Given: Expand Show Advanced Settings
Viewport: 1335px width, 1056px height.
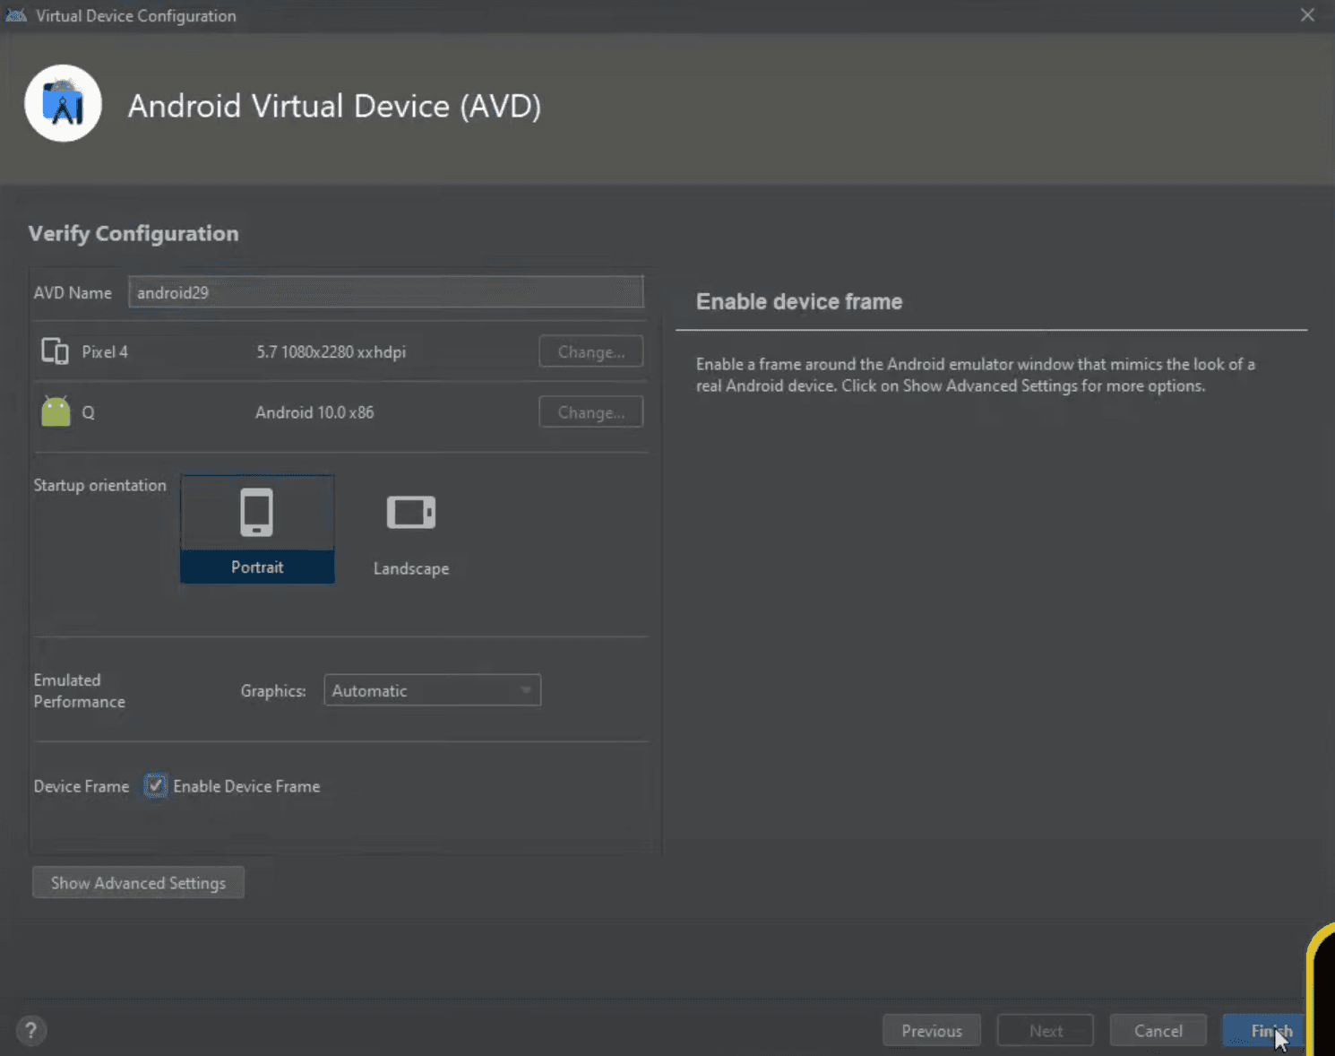Looking at the screenshot, I should tap(137, 882).
